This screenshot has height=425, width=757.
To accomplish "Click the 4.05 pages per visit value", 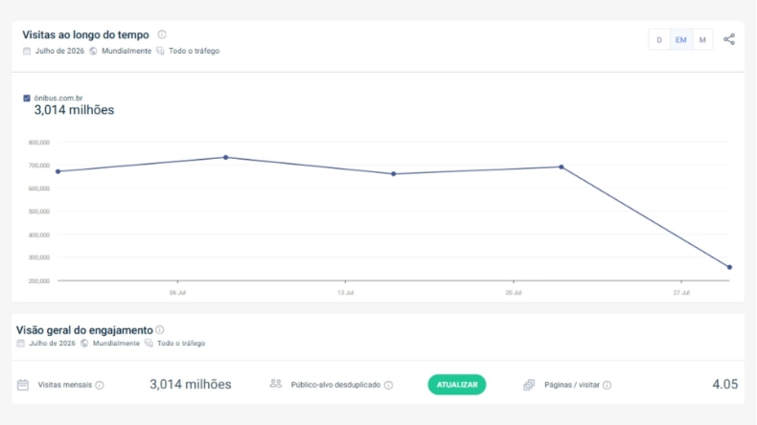I will [725, 385].
